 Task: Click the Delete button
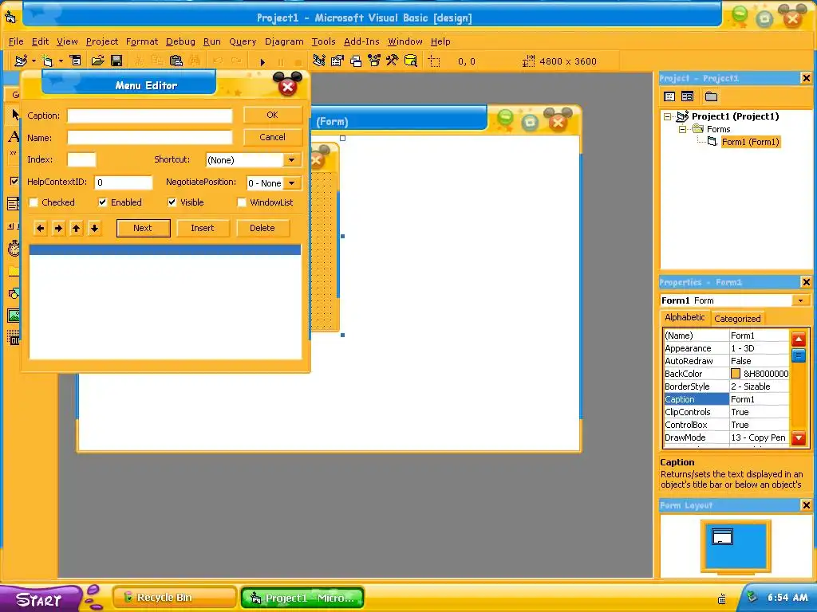pos(262,228)
